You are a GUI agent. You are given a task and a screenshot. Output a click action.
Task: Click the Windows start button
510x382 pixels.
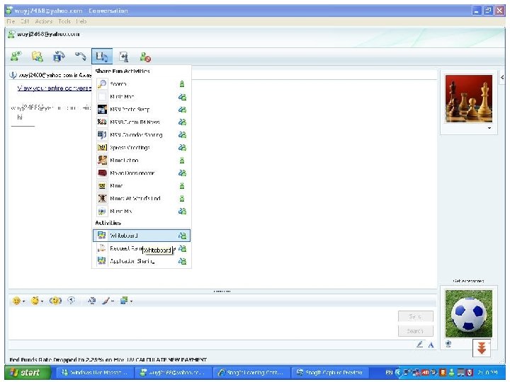[x=28, y=373]
